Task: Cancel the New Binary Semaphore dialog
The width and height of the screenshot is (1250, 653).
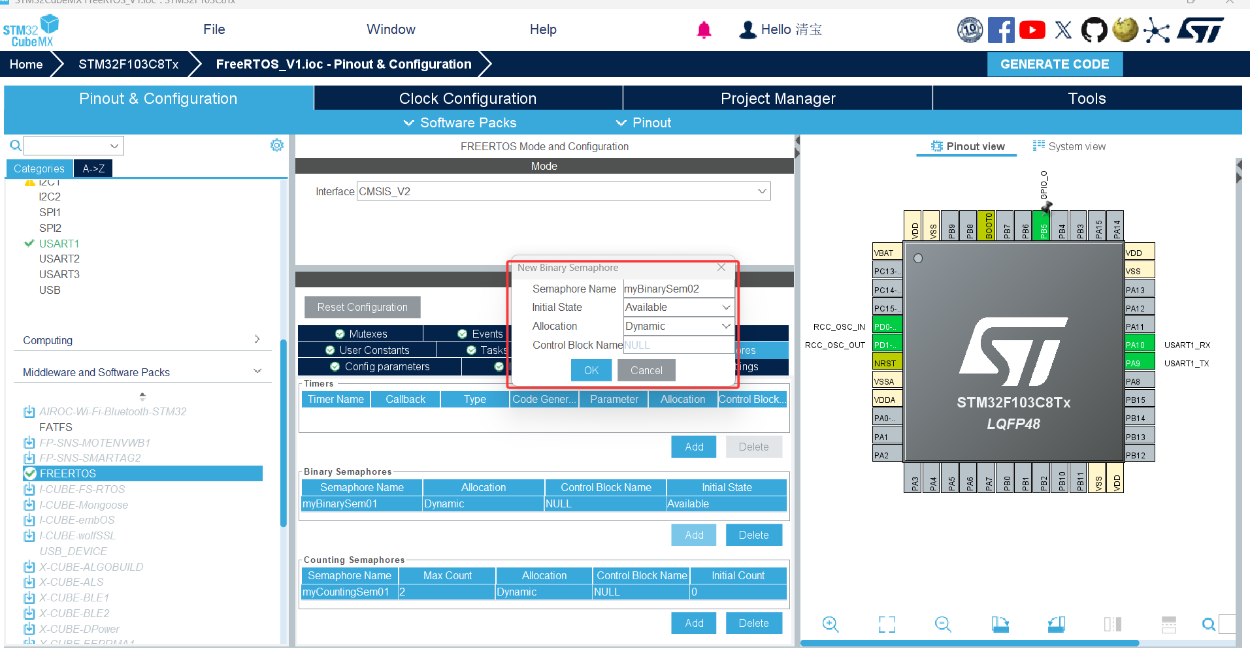Action: 646,370
